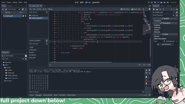The height and width of the screenshot is (104, 185).
Task: Open the script editor Go To menu
Action: [45, 9]
